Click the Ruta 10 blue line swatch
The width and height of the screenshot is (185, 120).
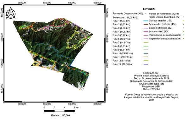point(146,53)
